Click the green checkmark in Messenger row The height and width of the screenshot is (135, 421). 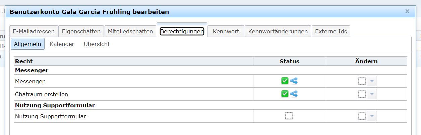tap(285, 81)
